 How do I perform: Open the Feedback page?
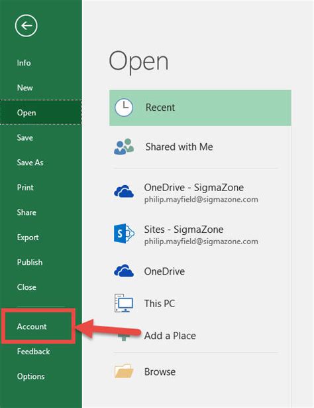[x=34, y=351]
